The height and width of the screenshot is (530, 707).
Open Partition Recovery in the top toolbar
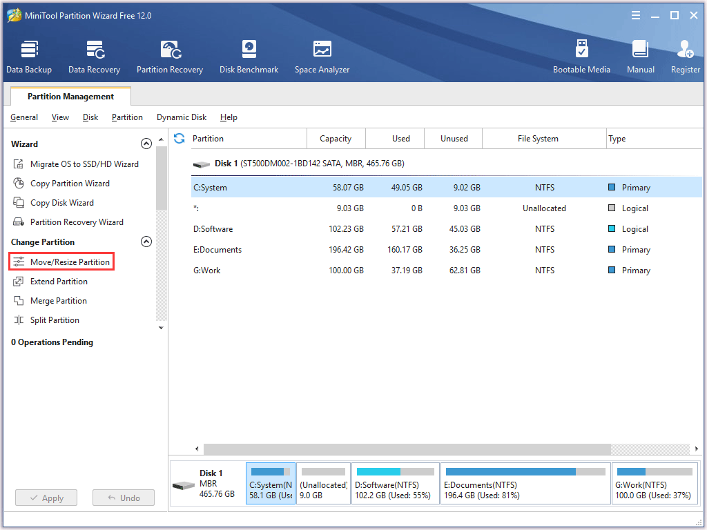pos(170,57)
